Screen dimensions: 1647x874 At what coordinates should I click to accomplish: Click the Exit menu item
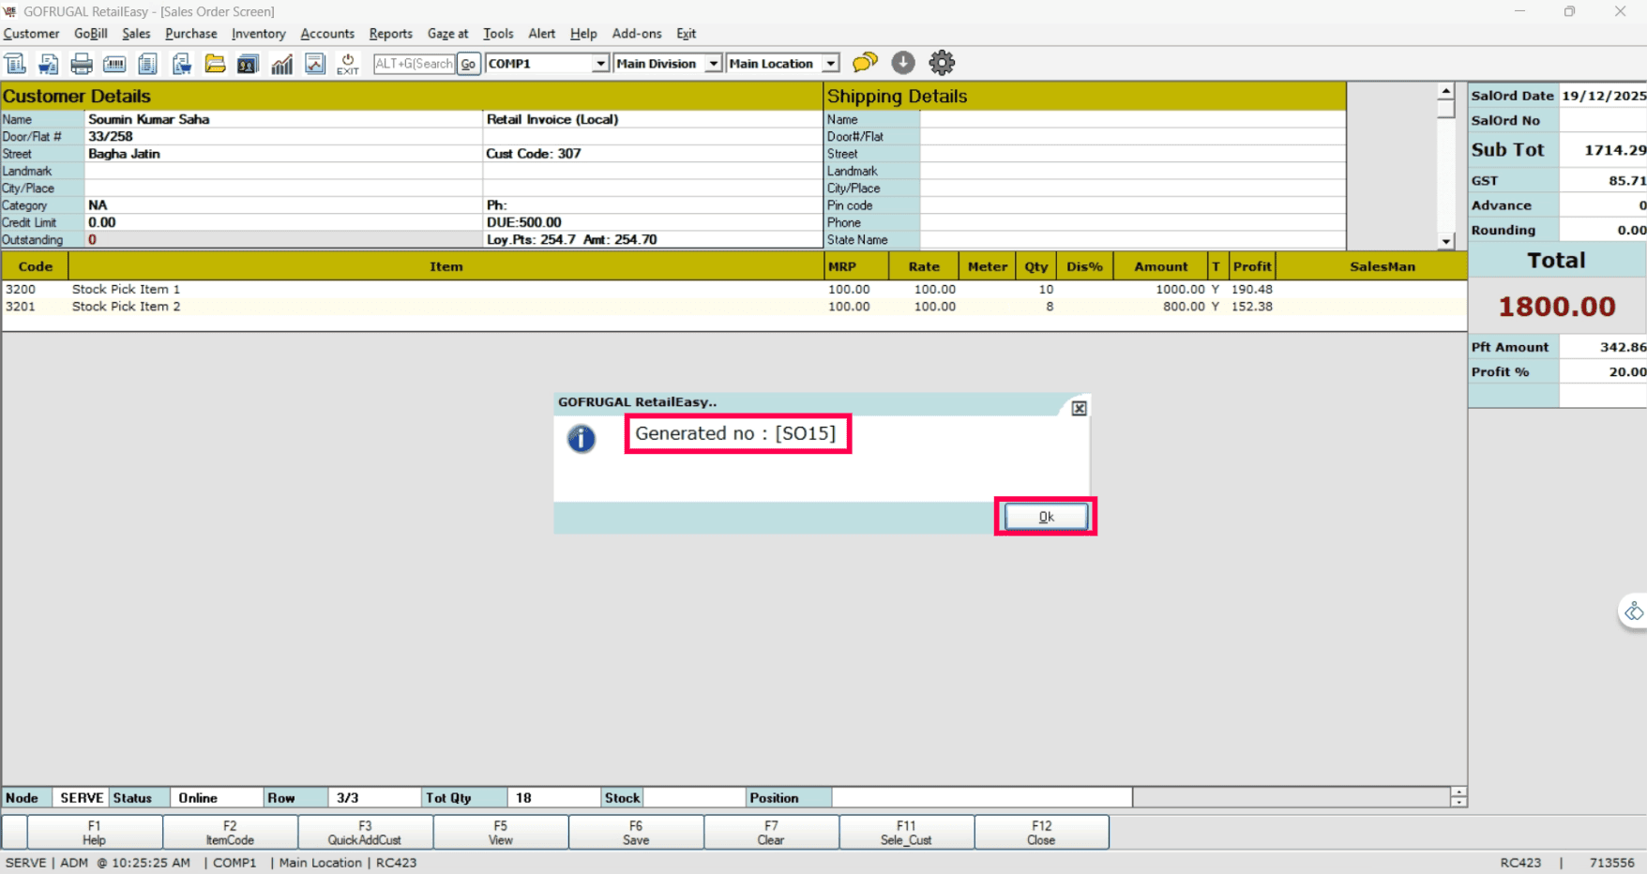[x=687, y=34]
